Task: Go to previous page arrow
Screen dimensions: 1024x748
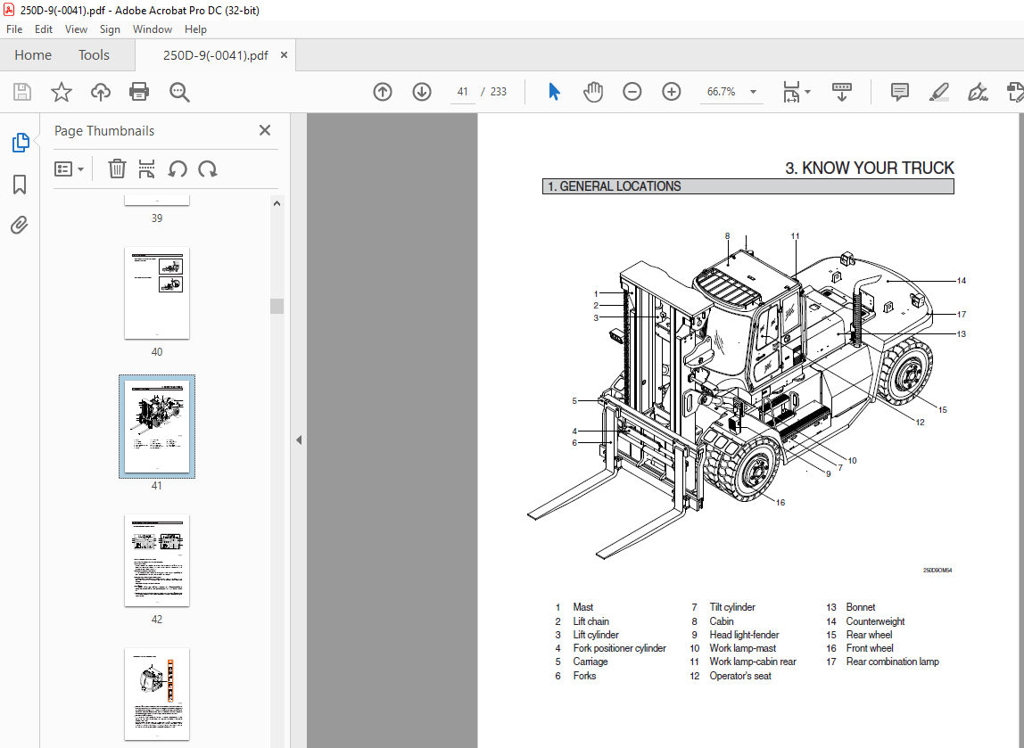Action: coord(383,92)
